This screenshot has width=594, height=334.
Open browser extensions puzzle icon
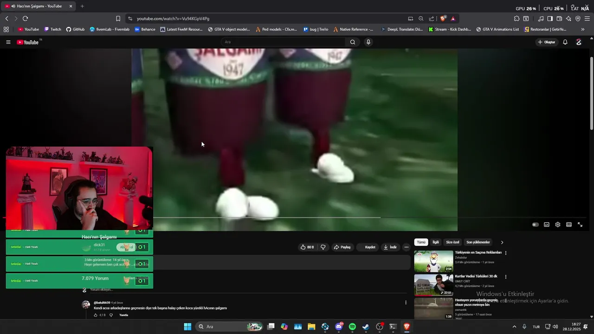(x=517, y=19)
